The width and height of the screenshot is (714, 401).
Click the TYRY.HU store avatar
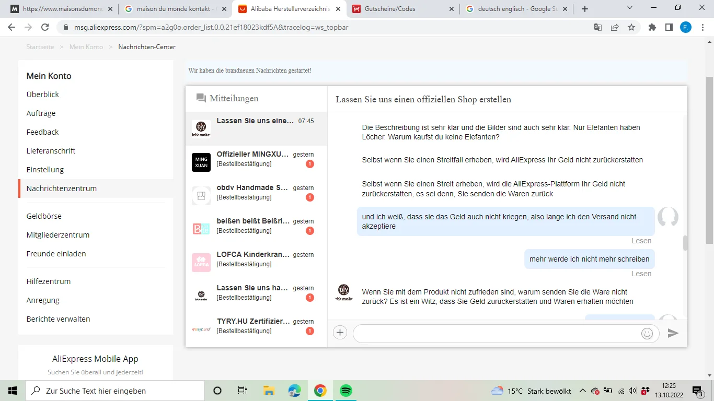point(201,329)
